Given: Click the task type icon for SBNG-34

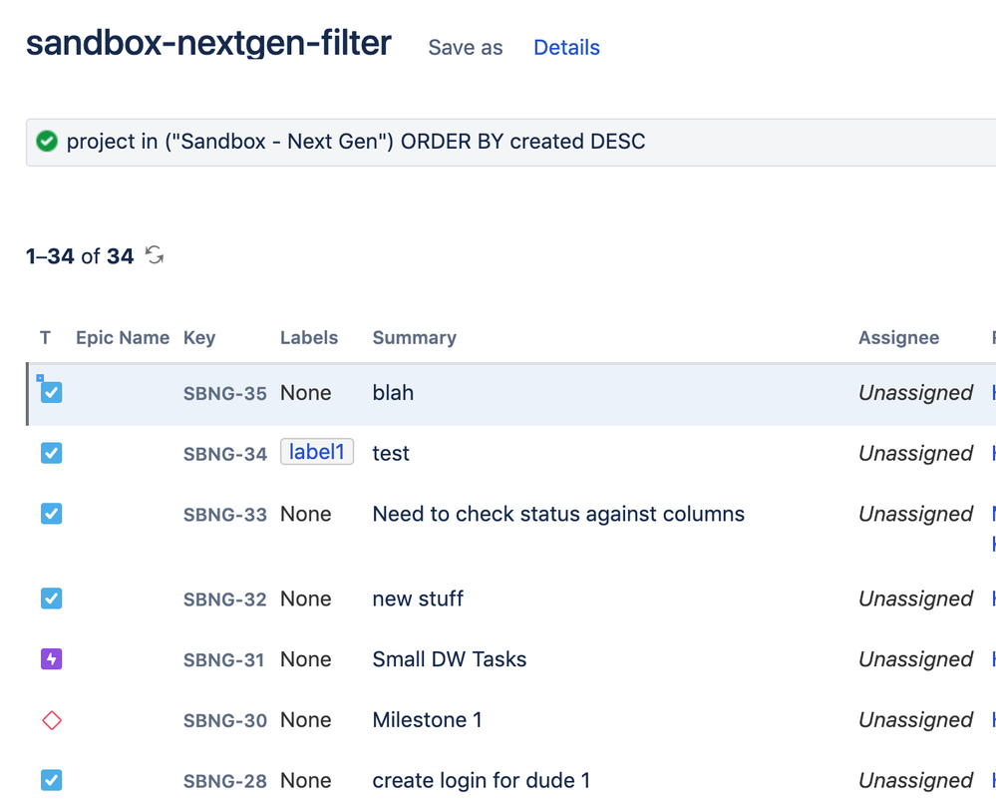Looking at the screenshot, I should [x=52, y=453].
